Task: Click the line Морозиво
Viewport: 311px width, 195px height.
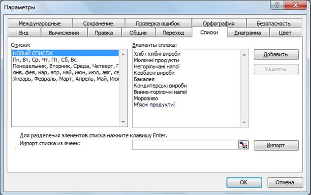Action: tap(146, 98)
